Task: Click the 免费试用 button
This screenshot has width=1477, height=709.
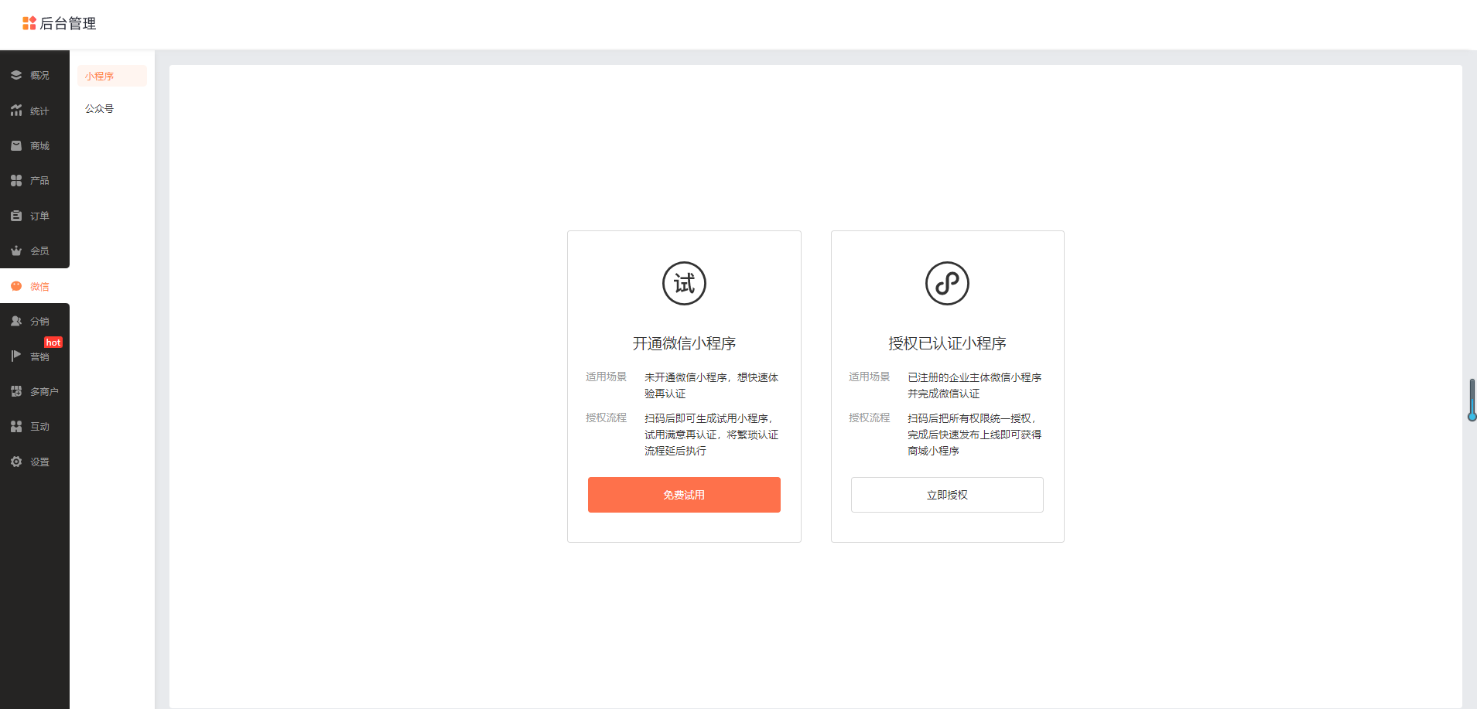Action: click(x=684, y=495)
